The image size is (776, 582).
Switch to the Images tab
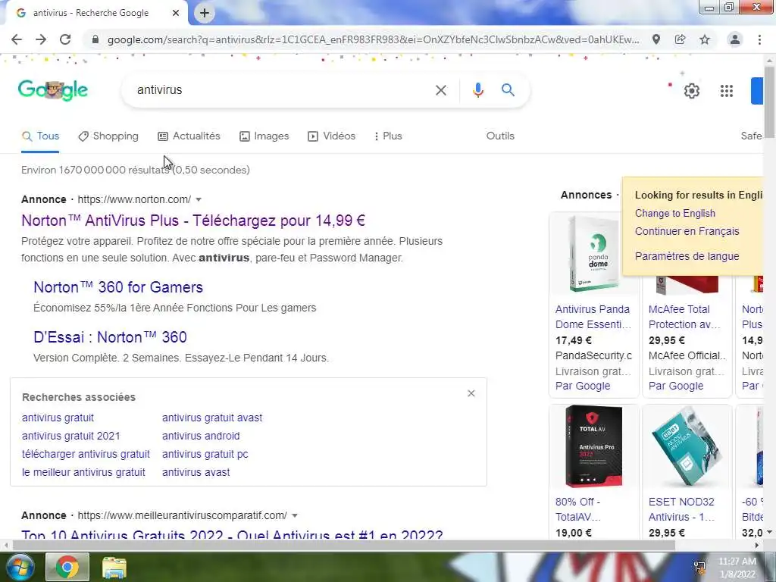point(264,136)
